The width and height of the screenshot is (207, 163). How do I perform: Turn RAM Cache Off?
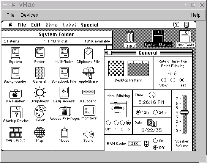click(155, 147)
